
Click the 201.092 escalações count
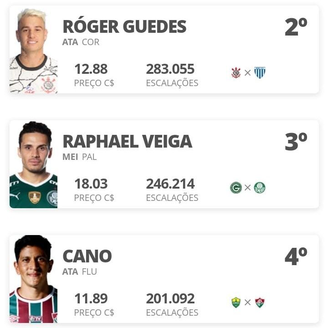coord(170,298)
